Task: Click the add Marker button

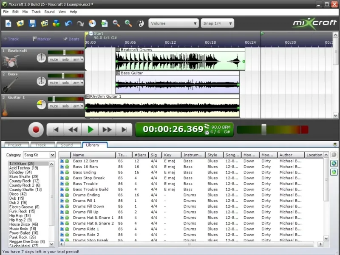Action: click(41, 39)
